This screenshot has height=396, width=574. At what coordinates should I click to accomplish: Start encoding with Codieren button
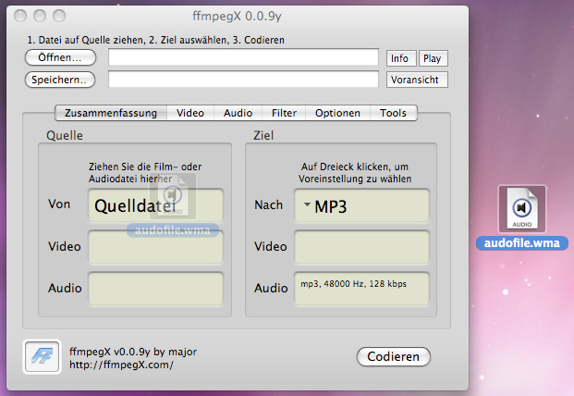[394, 356]
